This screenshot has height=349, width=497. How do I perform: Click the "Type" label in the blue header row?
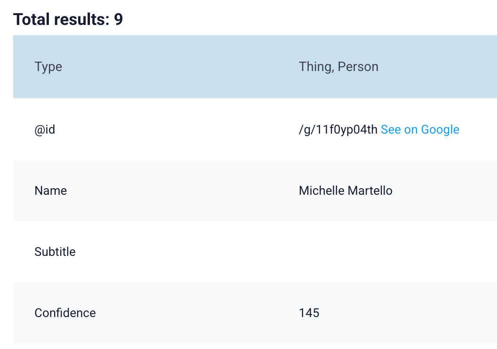[48, 67]
